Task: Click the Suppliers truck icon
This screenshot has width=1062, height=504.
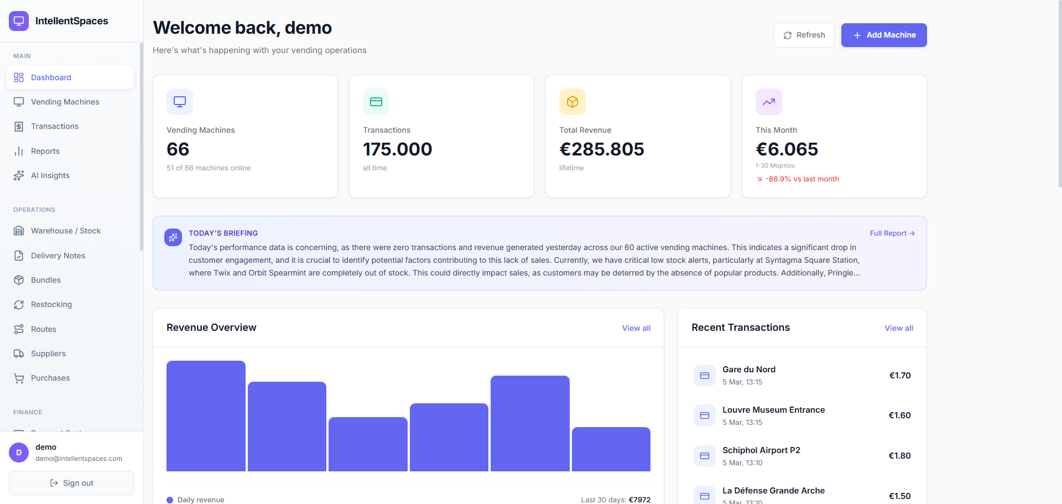Action: [19, 354]
